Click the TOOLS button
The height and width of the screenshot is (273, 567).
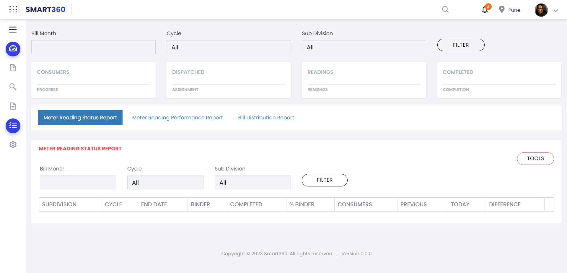(x=535, y=159)
